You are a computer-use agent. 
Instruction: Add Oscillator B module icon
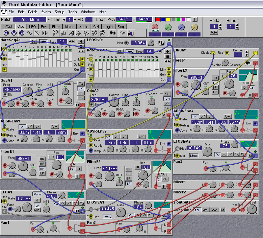22,33
